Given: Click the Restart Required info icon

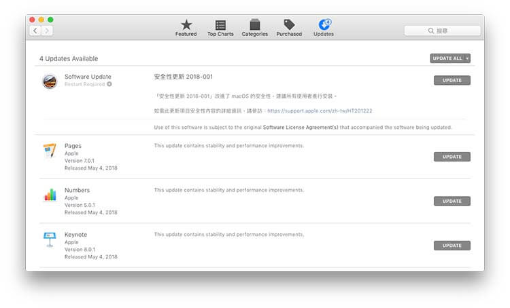Looking at the screenshot, I should coord(109,84).
